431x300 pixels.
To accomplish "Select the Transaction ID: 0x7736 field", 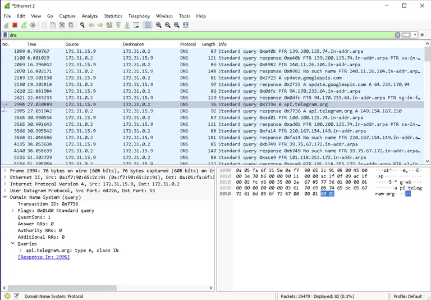I will click(48, 204).
